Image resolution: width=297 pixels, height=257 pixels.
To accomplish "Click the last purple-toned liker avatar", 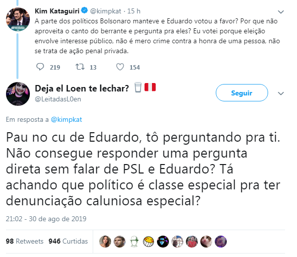I will click(221, 242).
